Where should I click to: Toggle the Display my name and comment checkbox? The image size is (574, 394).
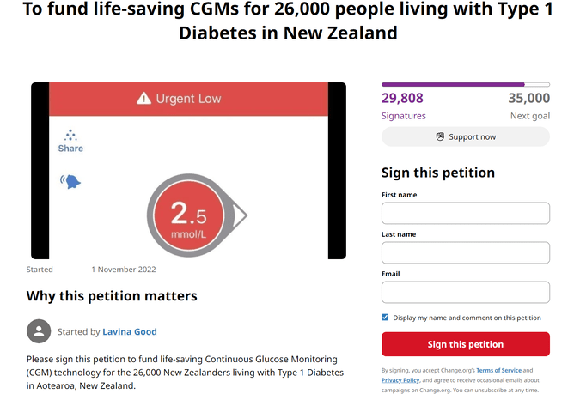(385, 318)
